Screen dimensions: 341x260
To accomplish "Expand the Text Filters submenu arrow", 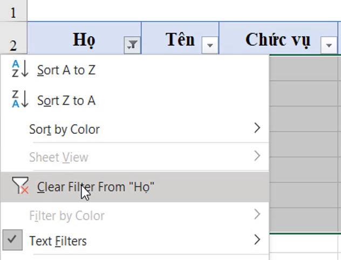I will (x=257, y=240).
